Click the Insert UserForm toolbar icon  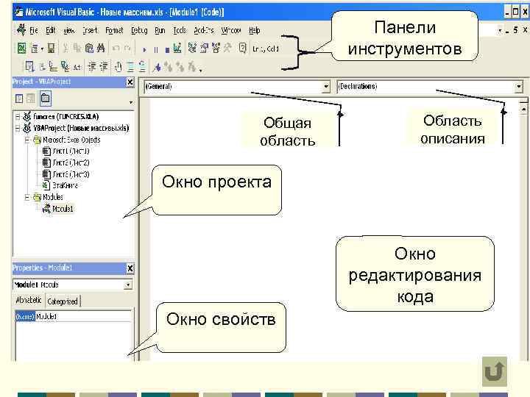tap(34, 49)
